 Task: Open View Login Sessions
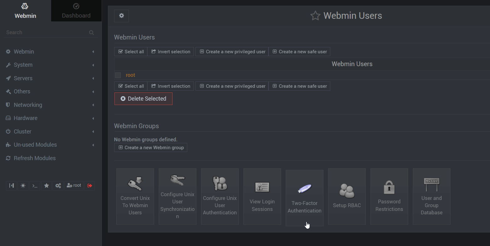click(262, 196)
